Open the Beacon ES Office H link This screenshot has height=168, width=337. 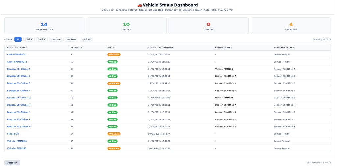pos(18,105)
